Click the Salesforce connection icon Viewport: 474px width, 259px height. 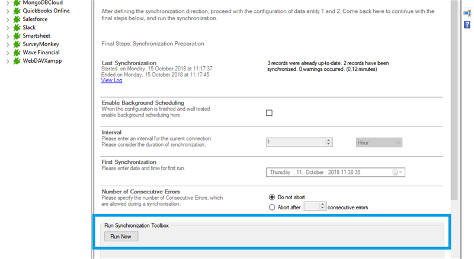(17, 19)
